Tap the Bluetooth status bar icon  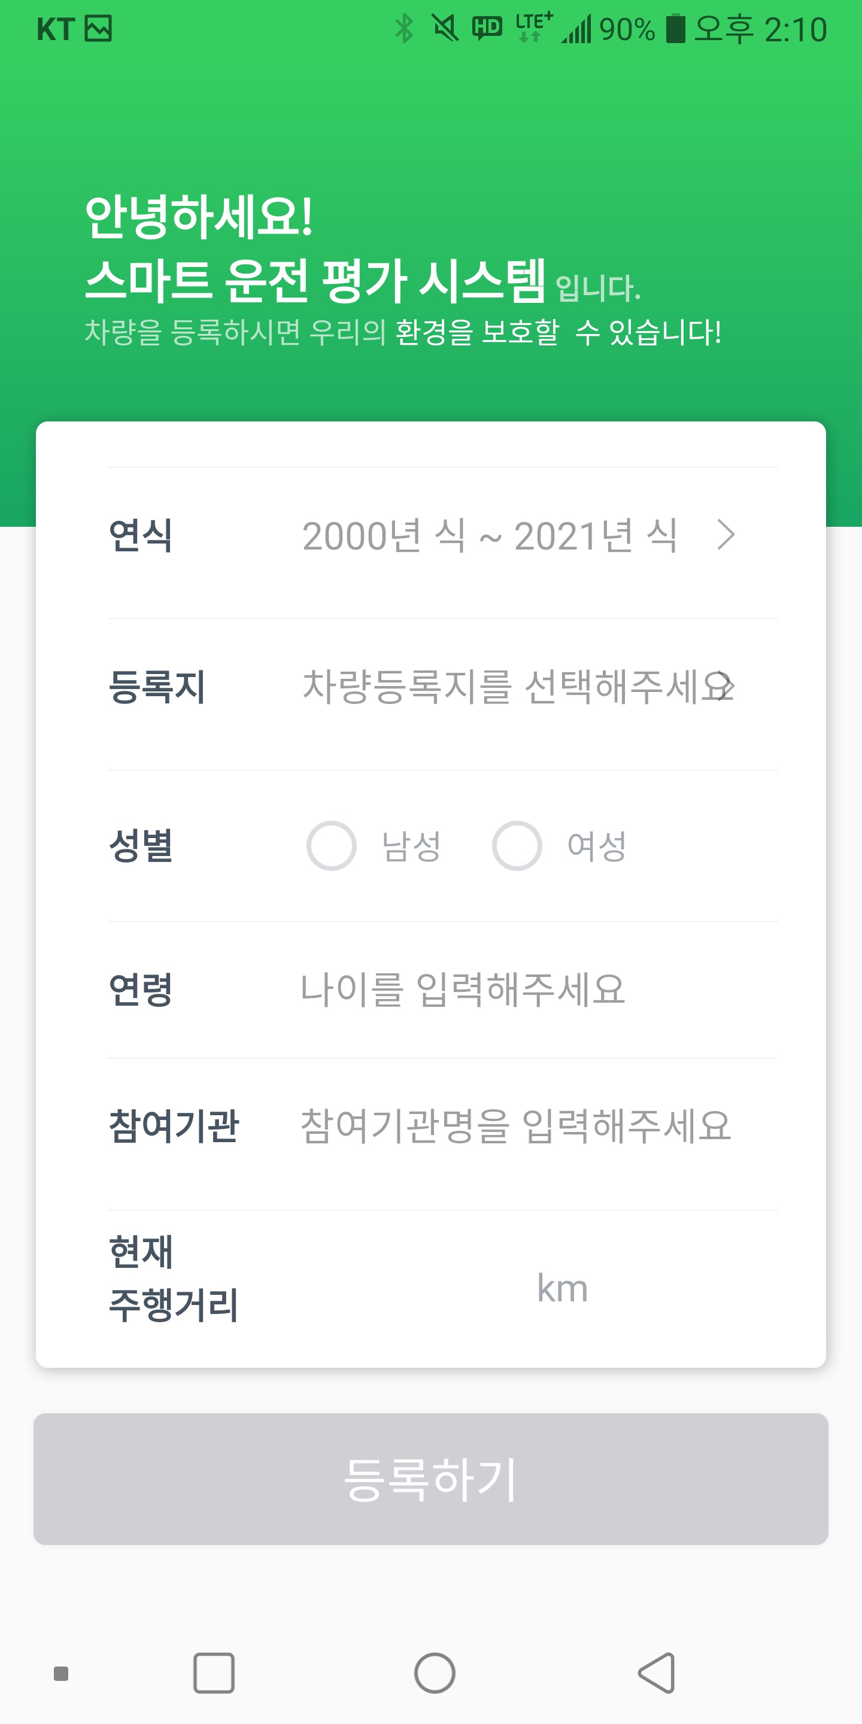click(404, 29)
